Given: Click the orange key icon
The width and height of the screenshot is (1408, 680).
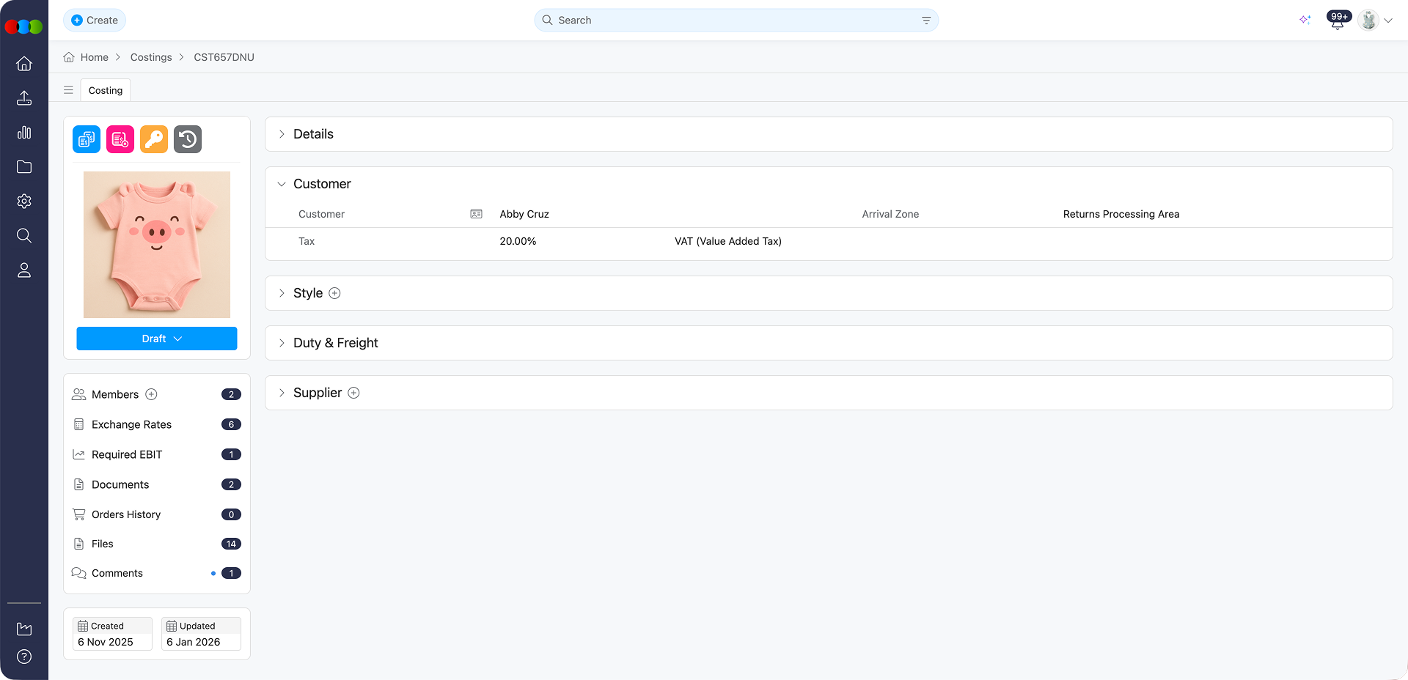Looking at the screenshot, I should 154,139.
